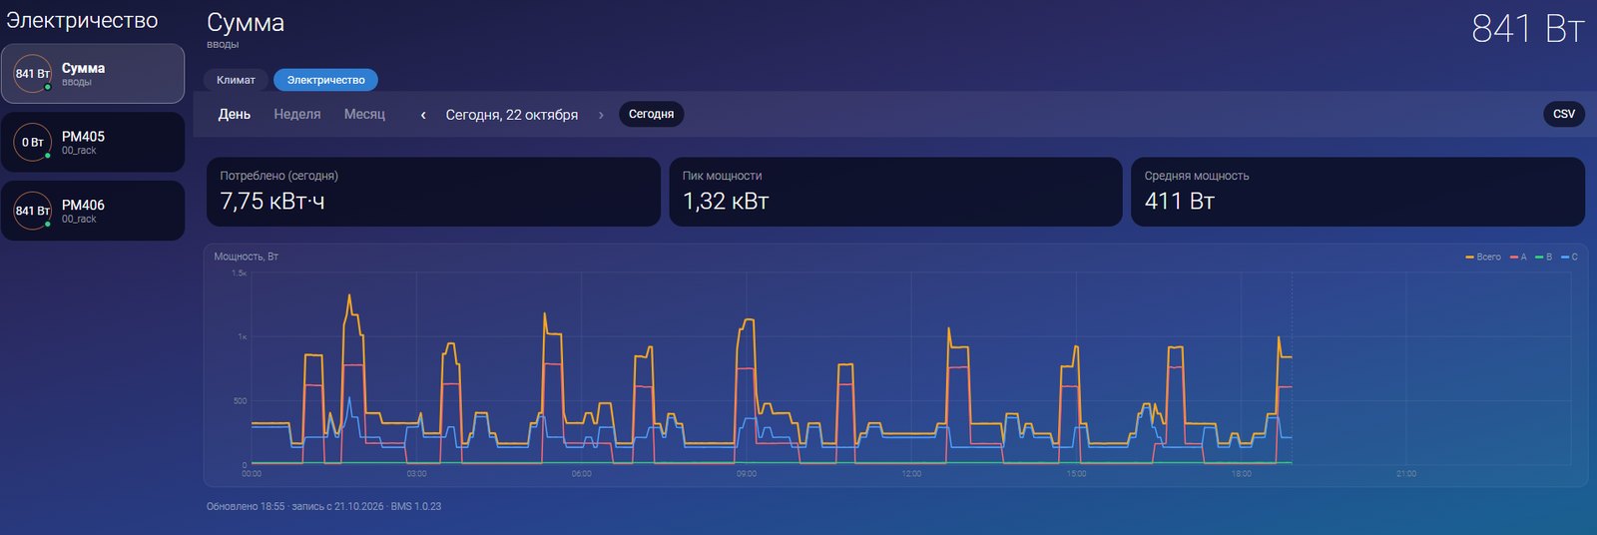Export data with the CSV button

click(1564, 114)
